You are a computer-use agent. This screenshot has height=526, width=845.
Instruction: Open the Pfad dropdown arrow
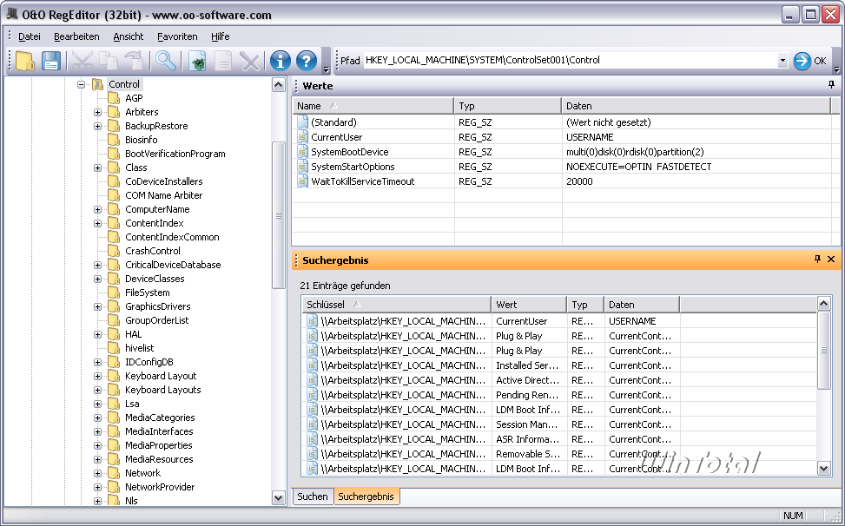click(x=782, y=61)
